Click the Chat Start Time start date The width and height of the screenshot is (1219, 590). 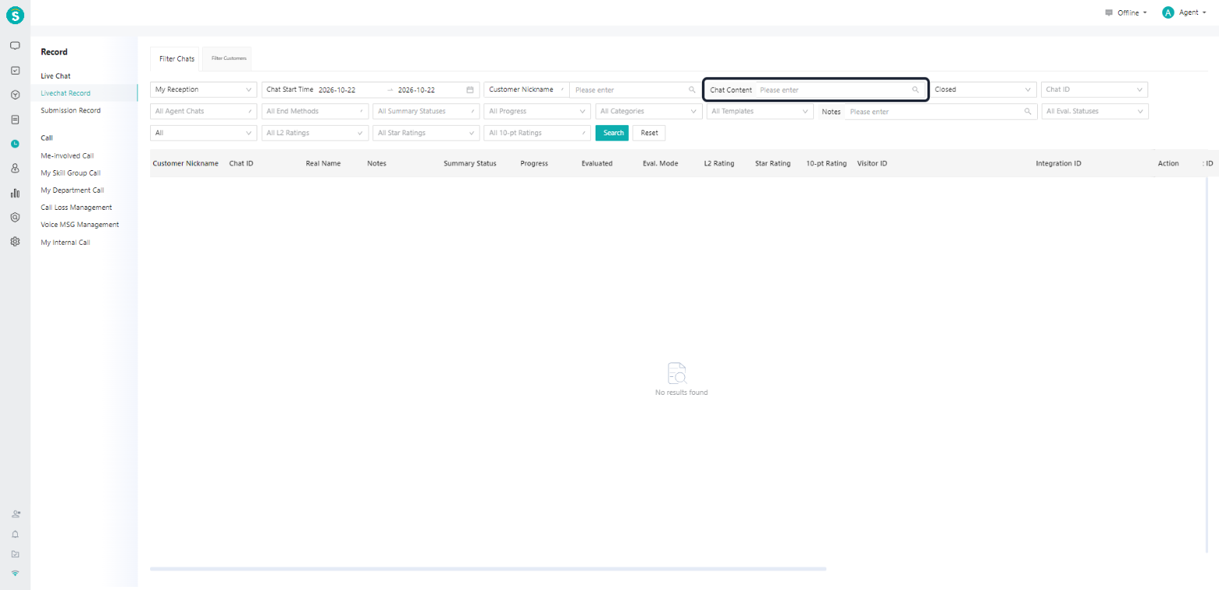[337, 89]
